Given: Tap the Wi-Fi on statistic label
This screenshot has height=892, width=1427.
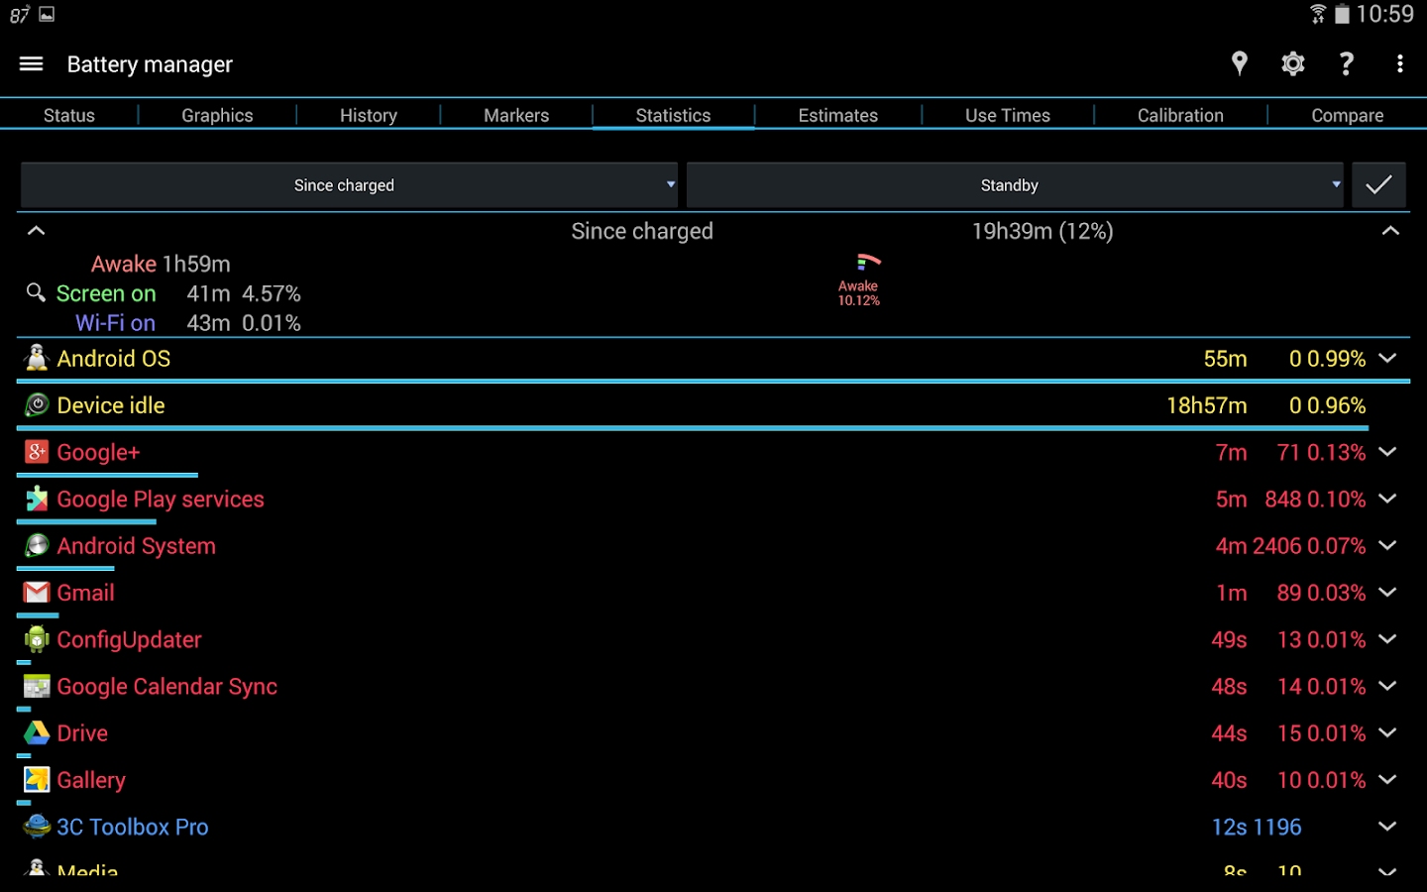Looking at the screenshot, I should coord(115,323).
